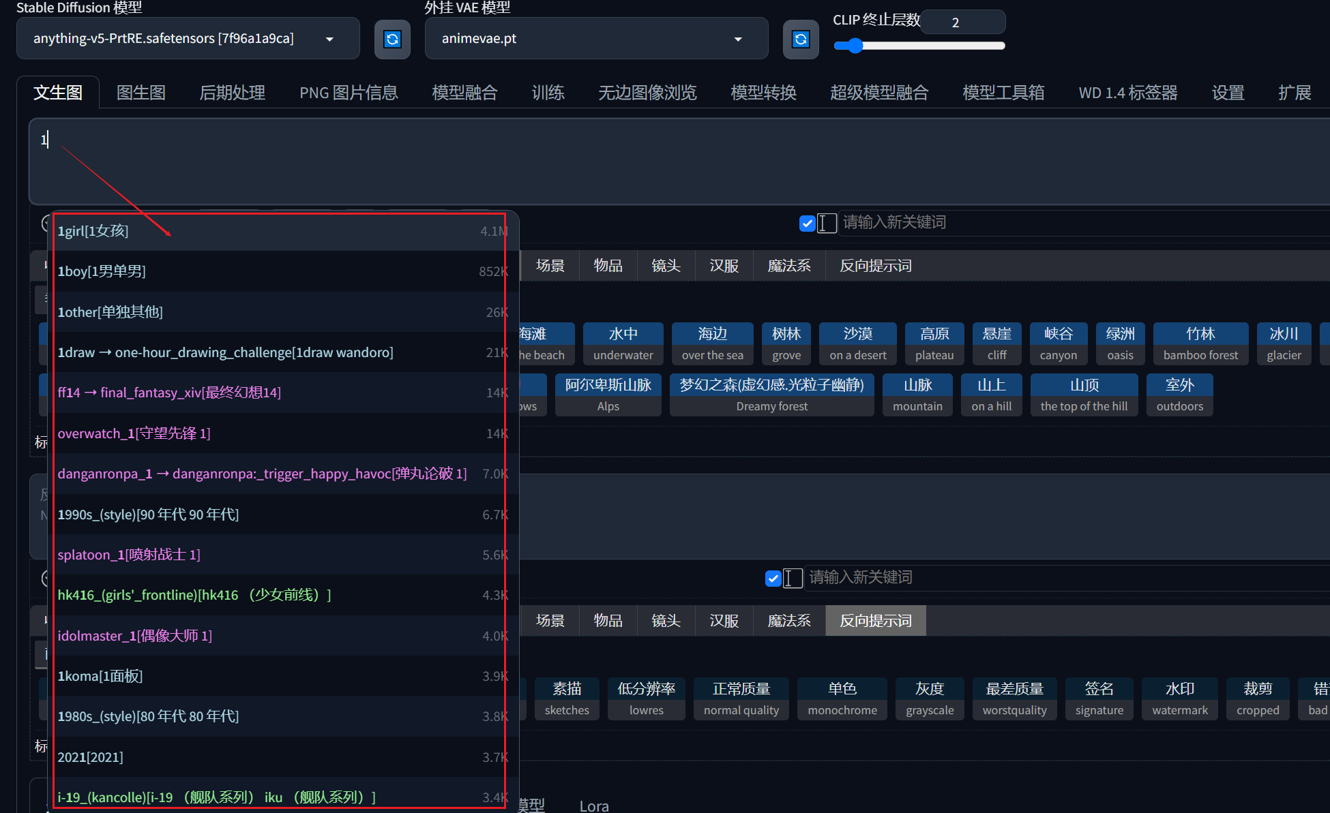Switch to the 图生图 tab
The height and width of the screenshot is (813, 1330).
pos(141,93)
